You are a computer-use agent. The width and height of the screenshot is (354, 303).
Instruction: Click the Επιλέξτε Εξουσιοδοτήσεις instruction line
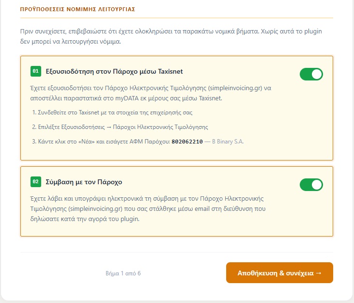[120, 127]
